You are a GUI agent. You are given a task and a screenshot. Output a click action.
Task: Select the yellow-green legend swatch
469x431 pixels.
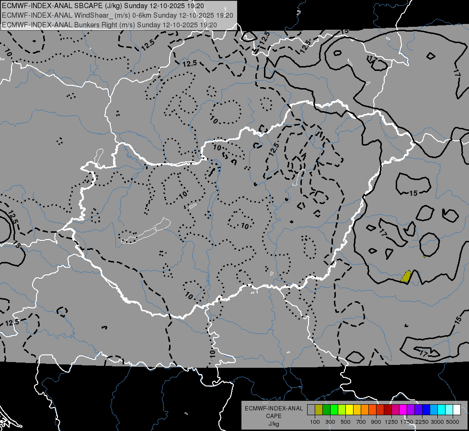click(x=342, y=410)
